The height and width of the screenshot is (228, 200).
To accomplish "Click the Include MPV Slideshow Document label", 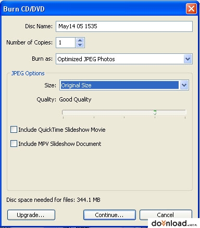I will 60,144.
